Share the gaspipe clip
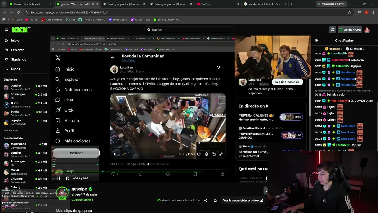The width and height of the screenshot is (378, 213). point(206,200)
